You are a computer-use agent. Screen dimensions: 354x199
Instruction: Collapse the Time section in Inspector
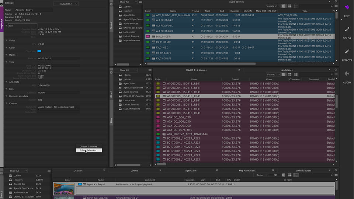(x=6, y=62)
